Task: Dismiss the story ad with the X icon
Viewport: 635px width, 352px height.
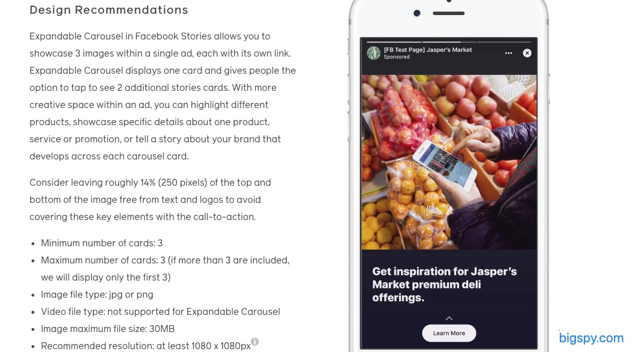Action: [527, 53]
